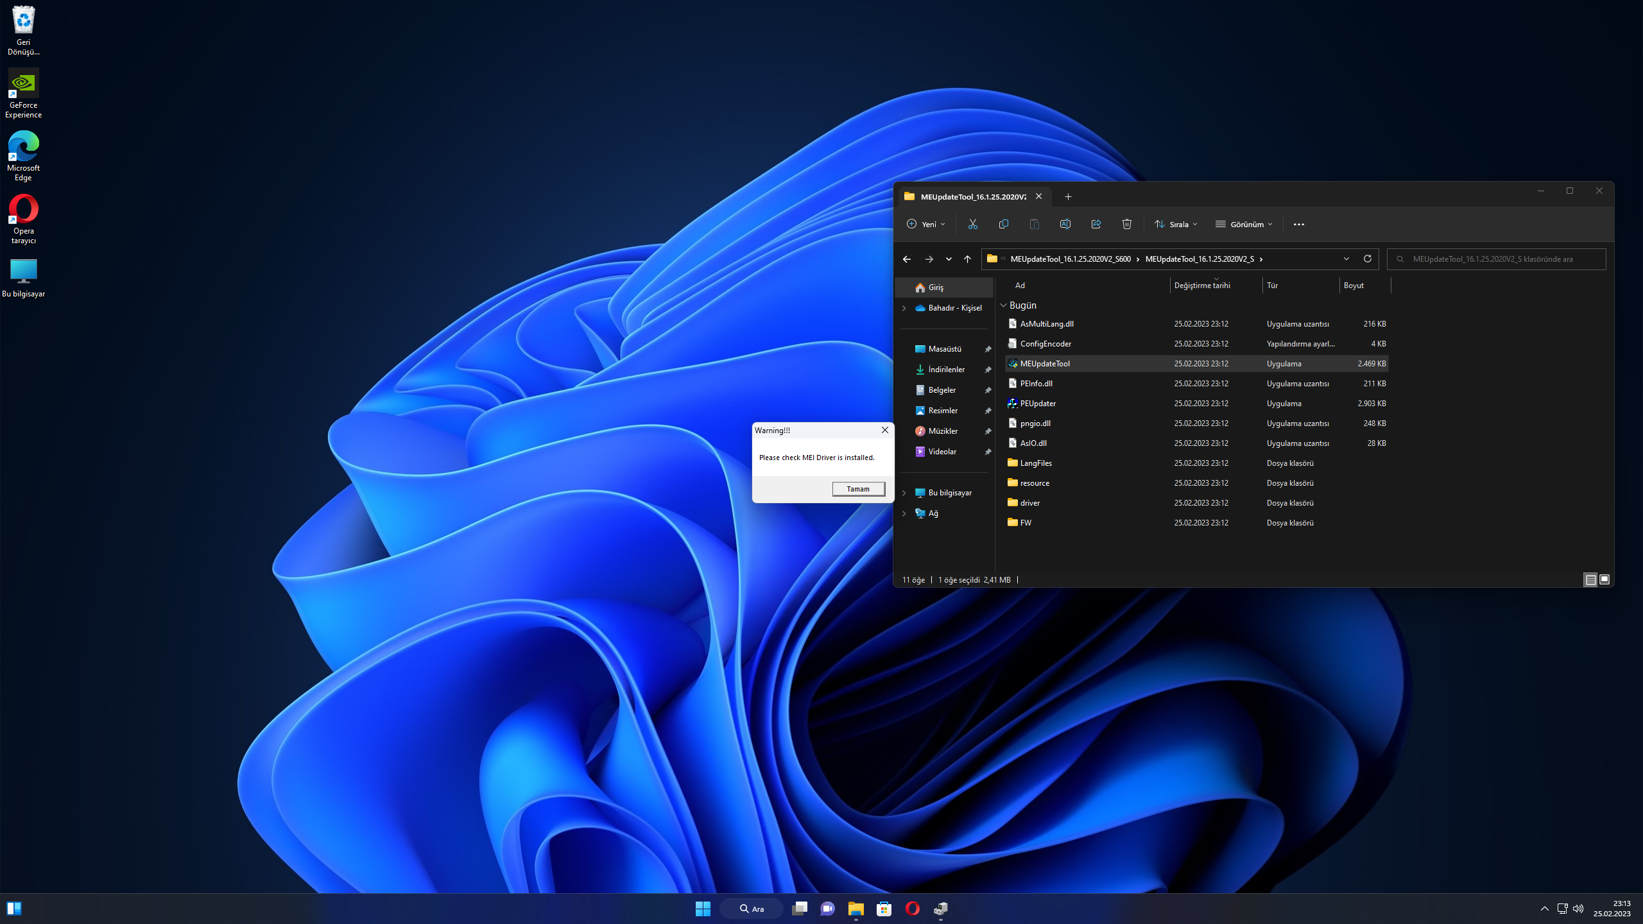Go up one folder level with the up arrow
This screenshot has height=924, width=1643.
pos(967,259)
